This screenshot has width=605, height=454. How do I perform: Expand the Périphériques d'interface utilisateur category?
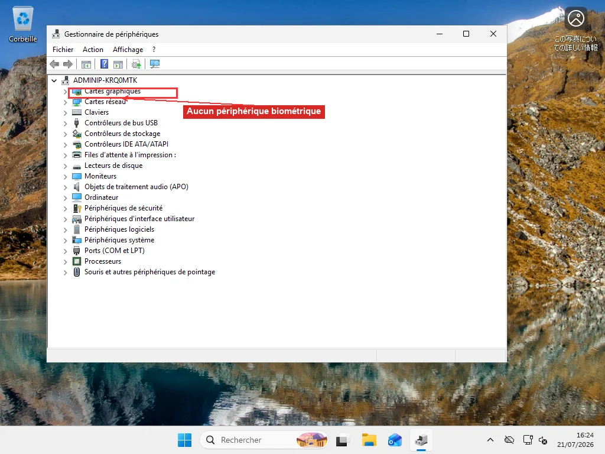click(65, 219)
